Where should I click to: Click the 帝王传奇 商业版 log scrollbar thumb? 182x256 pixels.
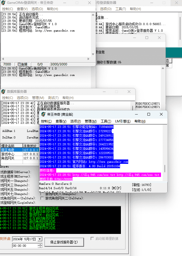point(165,168)
